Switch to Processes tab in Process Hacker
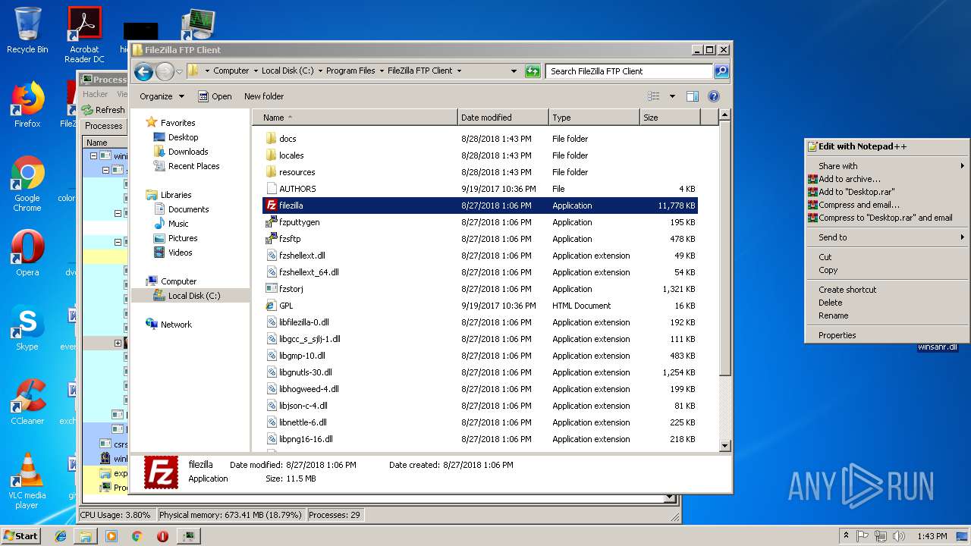 click(104, 126)
